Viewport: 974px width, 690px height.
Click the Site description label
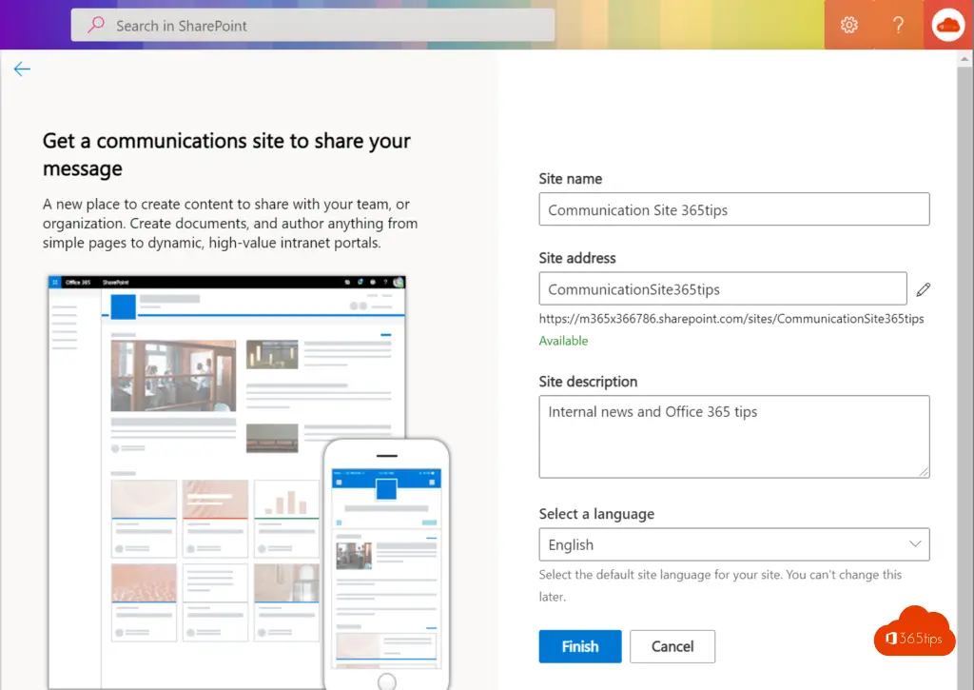pyautogui.click(x=588, y=382)
